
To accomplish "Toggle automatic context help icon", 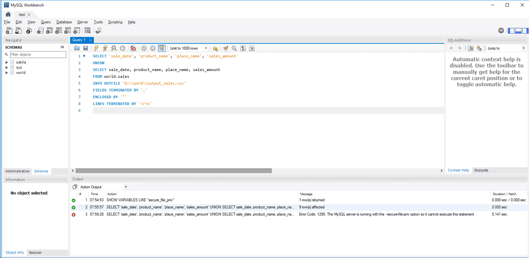I will (479, 48).
